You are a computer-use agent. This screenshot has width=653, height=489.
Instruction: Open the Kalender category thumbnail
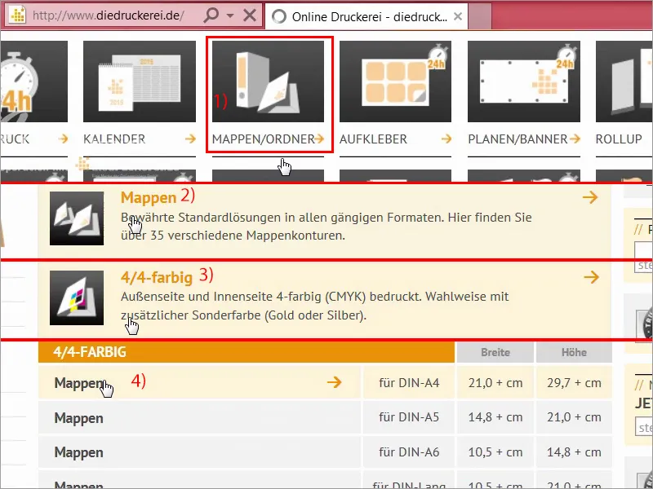tap(140, 81)
